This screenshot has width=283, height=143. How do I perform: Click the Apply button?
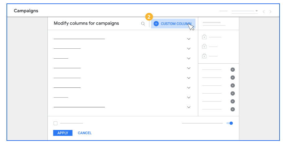pyautogui.click(x=63, y=133)
